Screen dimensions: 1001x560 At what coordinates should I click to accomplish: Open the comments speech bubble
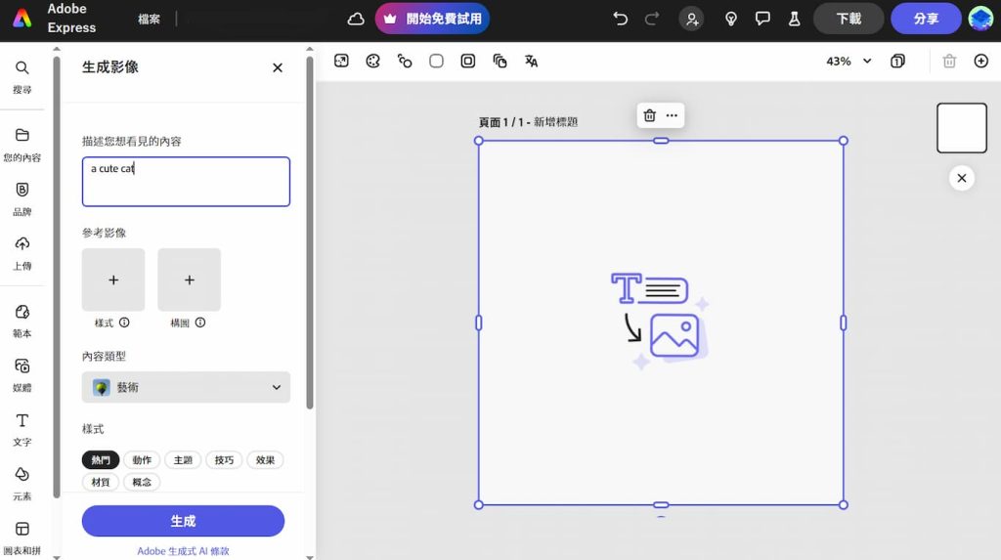762,19
